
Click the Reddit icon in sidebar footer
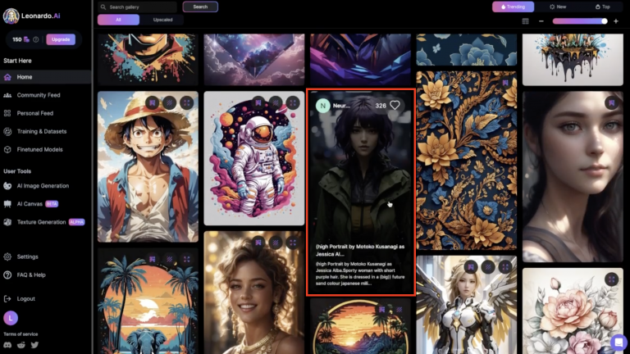point(21,345)
